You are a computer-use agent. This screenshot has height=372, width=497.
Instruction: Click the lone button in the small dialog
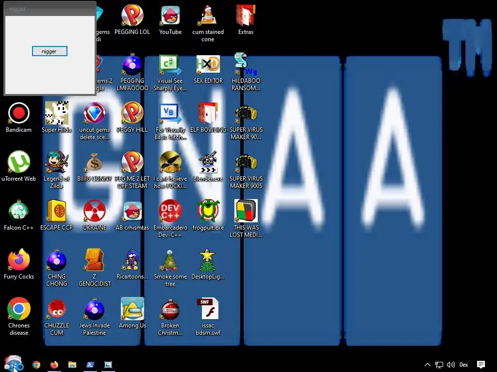(x=50, y=51)
